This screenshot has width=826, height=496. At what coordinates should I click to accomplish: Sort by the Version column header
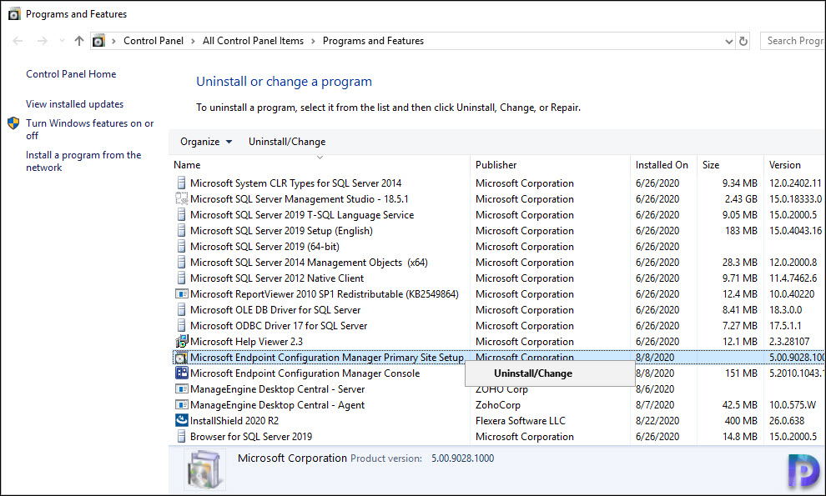click(785, 165)
